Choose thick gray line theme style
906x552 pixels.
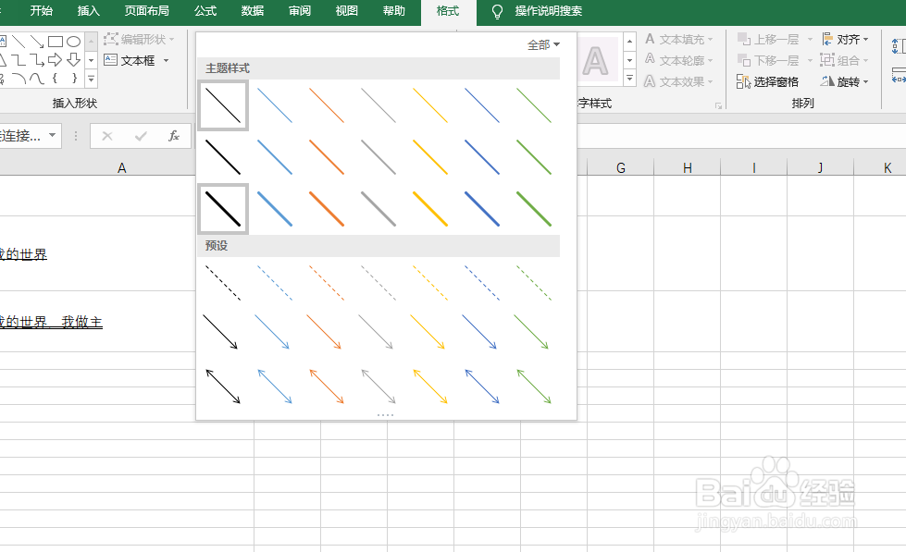379,209
